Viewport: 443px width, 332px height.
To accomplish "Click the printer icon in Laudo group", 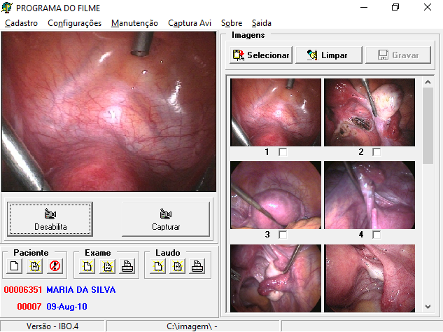I will (197, 266).
